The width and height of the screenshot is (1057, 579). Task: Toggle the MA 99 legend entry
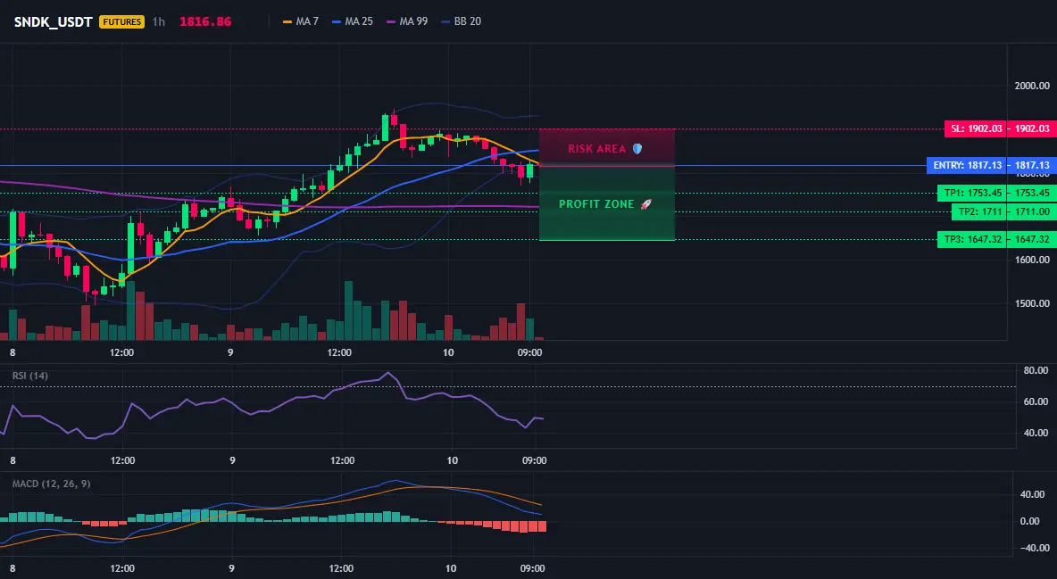click(406, 21)
